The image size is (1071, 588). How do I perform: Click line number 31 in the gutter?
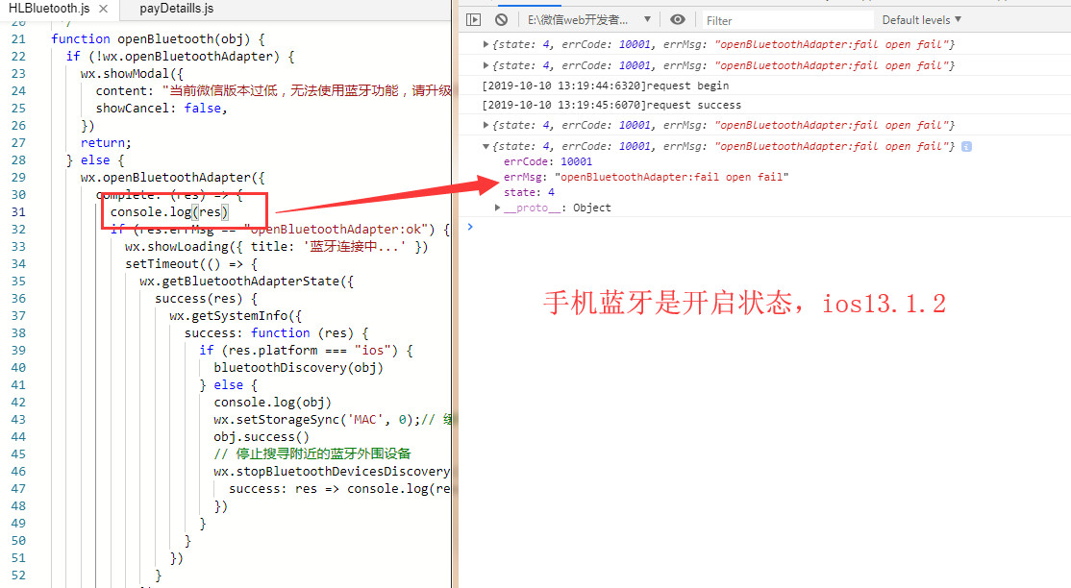pyautogui.click(x=18, y=211)
